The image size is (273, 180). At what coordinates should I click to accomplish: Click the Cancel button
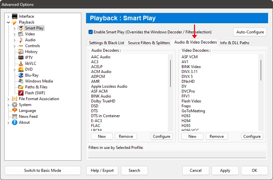pos(196,171)
